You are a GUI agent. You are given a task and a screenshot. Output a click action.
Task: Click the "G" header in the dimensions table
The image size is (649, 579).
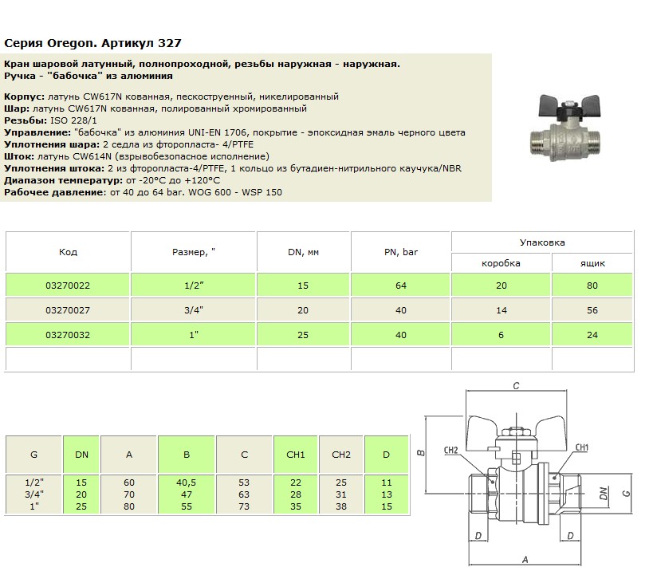pos(33,455)
